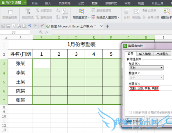The height and width of the screenshot is (133, 172).
Task: Open the 页面布局 ribbon tab
Action: (x=65, y=3)
